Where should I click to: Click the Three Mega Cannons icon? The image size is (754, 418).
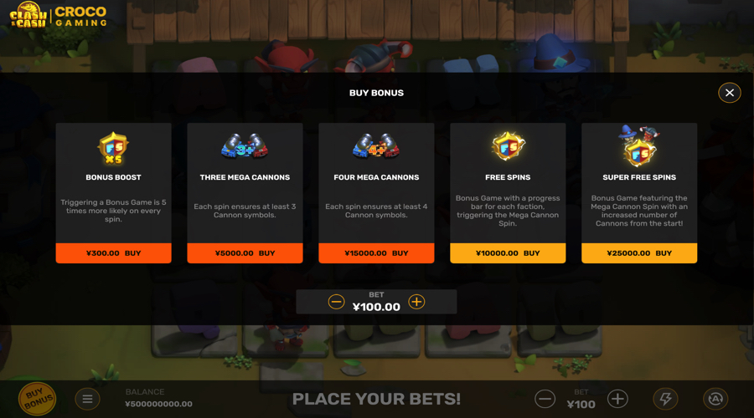point(245,146)
